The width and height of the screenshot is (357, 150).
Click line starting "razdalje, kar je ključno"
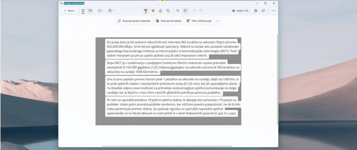pyautogui.click(x=164, y=93)
